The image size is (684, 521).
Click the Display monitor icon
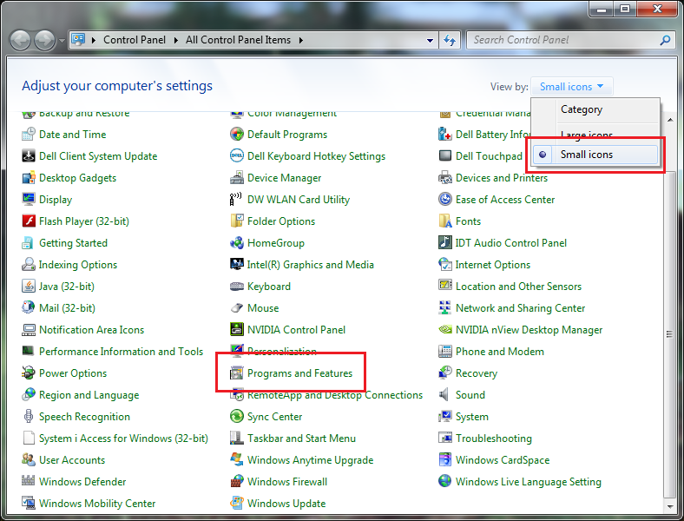tap(29, 200)
